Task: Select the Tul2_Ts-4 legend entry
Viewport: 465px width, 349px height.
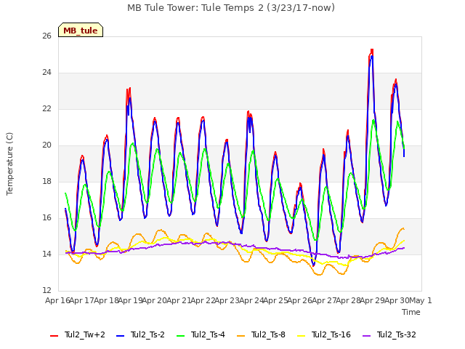Action: (201, 335)
